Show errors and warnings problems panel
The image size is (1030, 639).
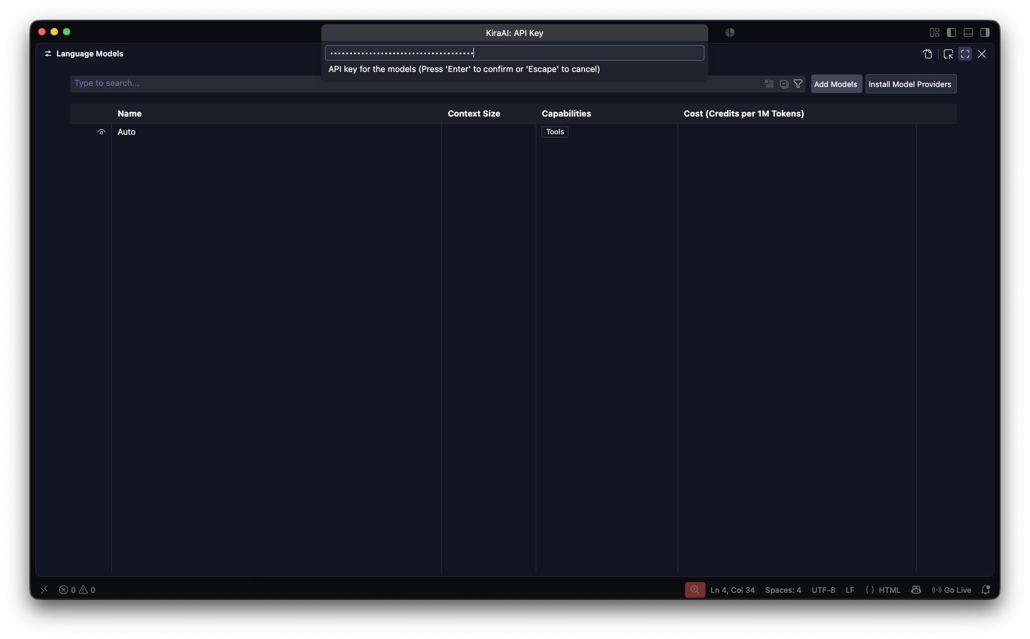(x=77, y=590)
